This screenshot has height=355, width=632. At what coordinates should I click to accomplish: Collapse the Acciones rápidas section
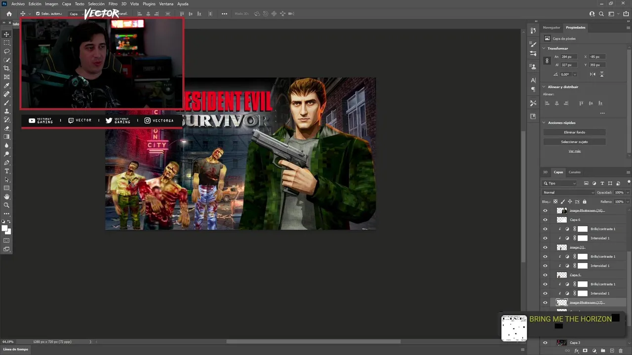(544, 123)
